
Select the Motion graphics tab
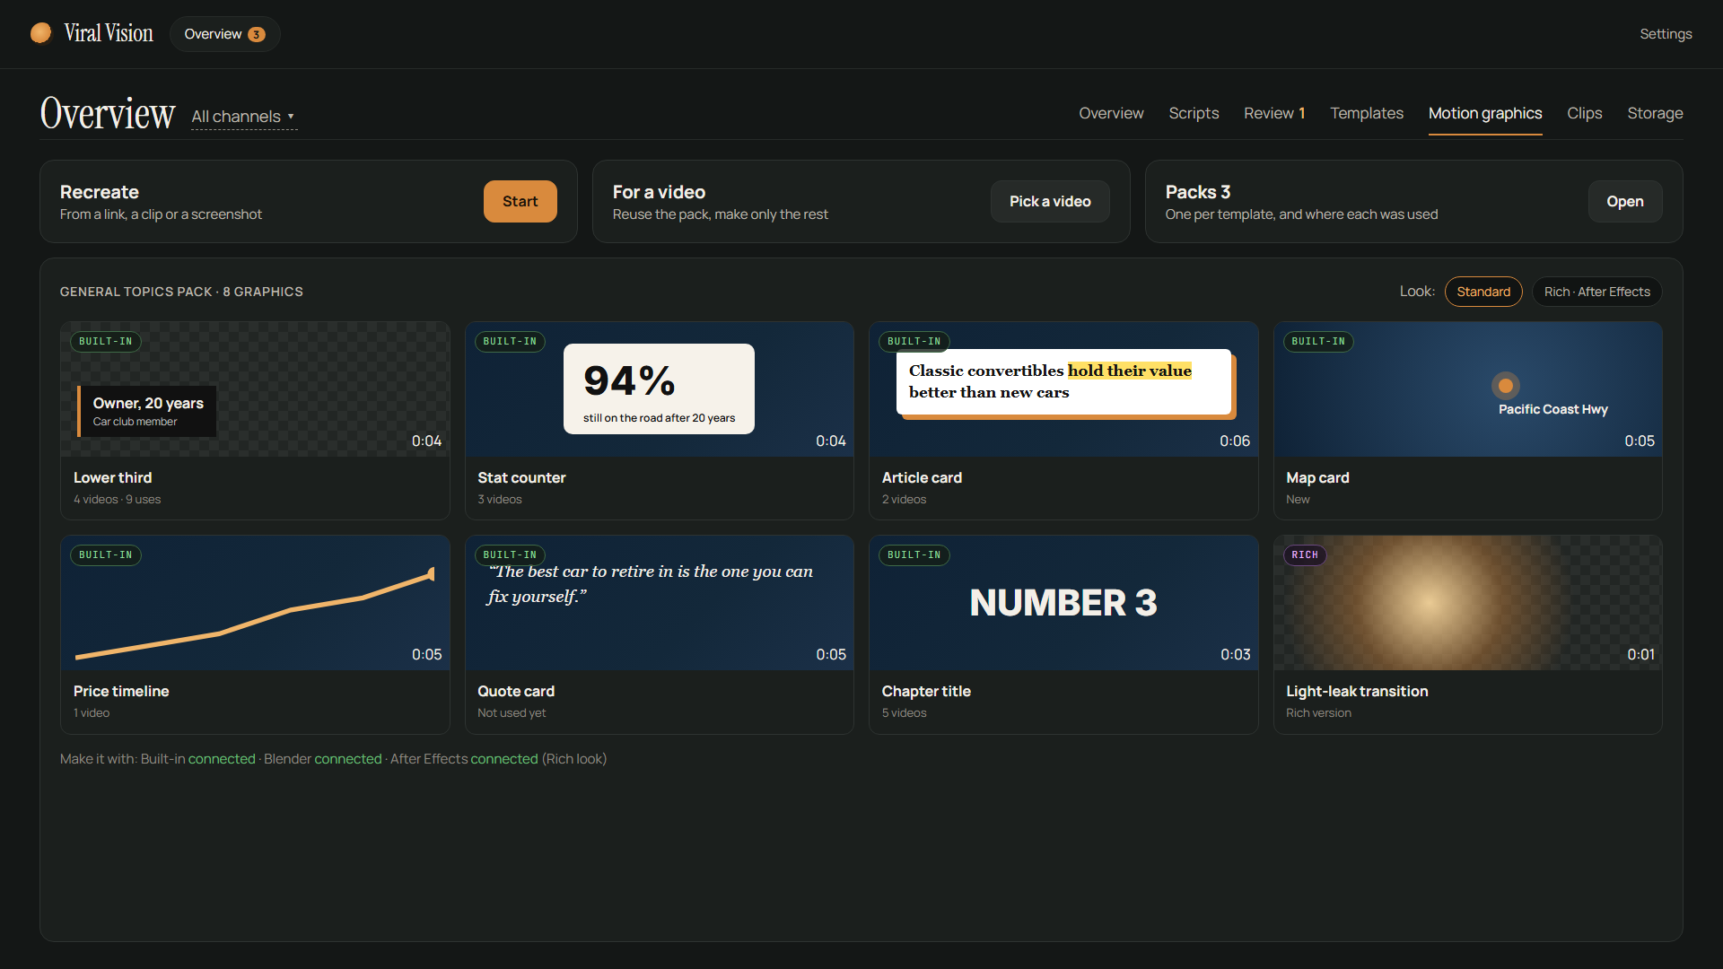(x=1485, y=113)
